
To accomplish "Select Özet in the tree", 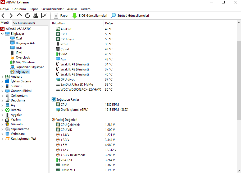I will (19, 38).
